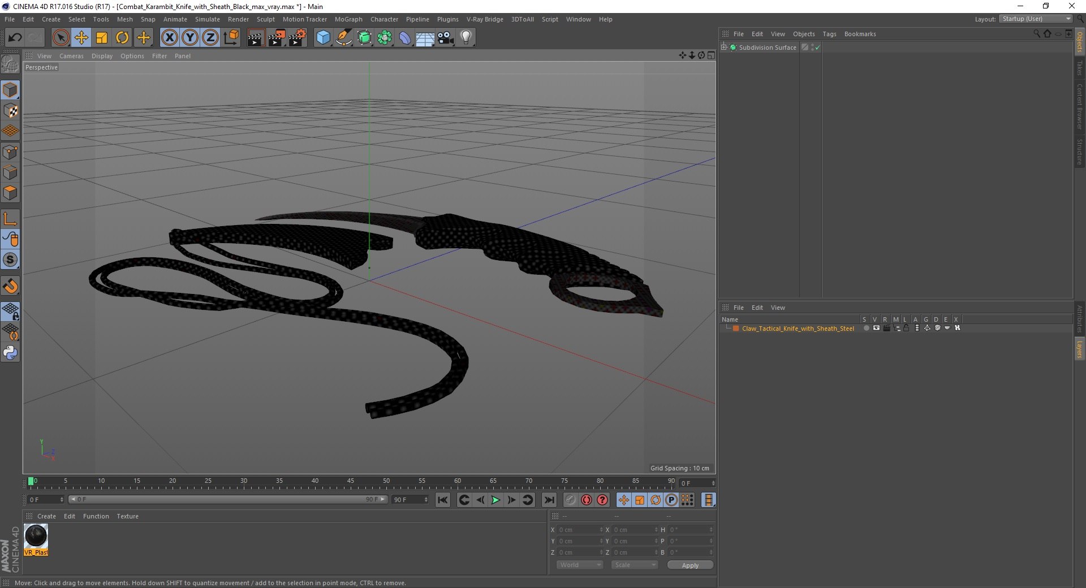Add a Cube primitive object

click(323, 38)
